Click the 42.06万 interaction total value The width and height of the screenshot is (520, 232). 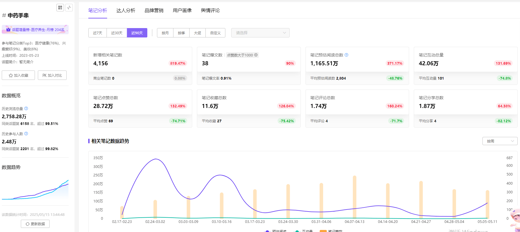click(429, 63)
